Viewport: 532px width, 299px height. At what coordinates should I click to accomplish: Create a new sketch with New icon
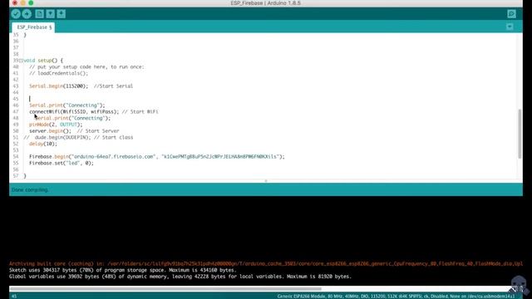click(x=39, y=14)
